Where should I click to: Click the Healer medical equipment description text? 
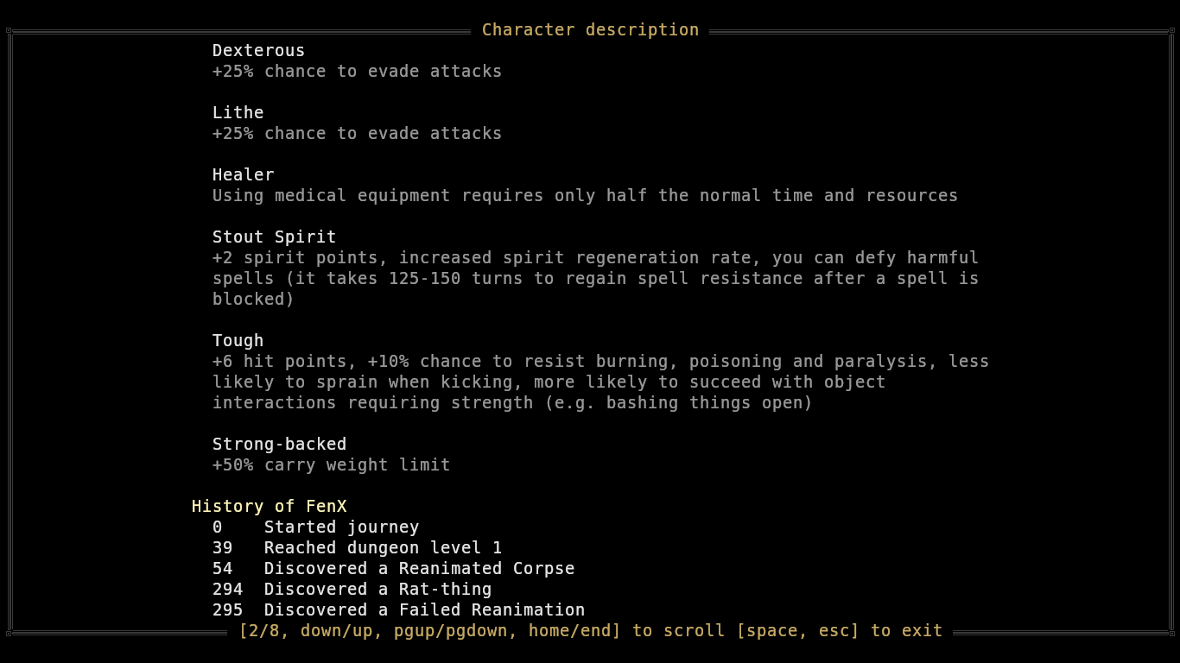pyautogui.click(x=585, y=196)
